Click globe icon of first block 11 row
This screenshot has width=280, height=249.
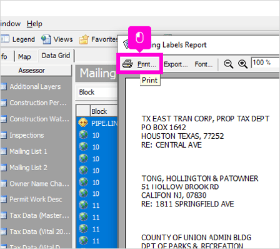coord(83,205)
